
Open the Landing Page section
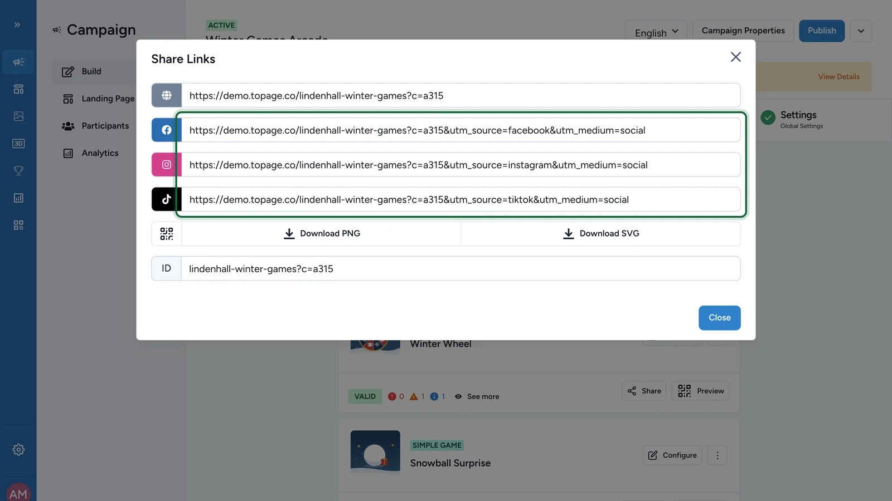[x=98, y=99]
